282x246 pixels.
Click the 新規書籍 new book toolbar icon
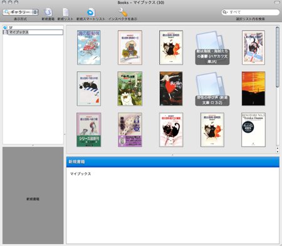(x=48, y=12)
